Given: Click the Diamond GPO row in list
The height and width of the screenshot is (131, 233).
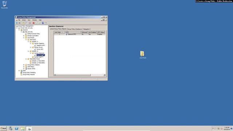Looking at the screenshot, I should coord(79,34).
